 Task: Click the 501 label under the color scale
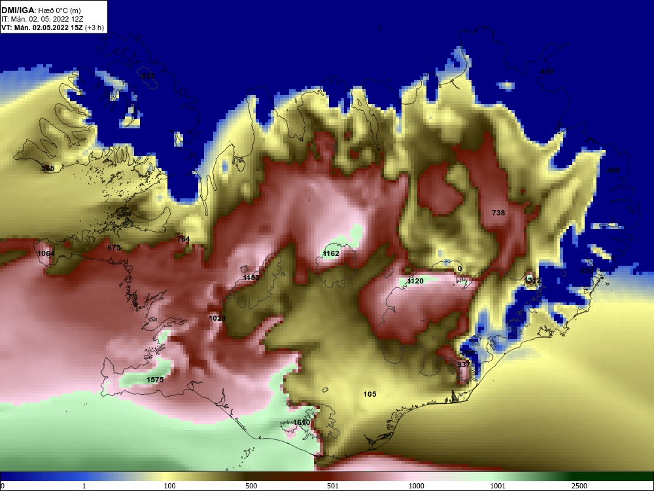click(333, 486)
